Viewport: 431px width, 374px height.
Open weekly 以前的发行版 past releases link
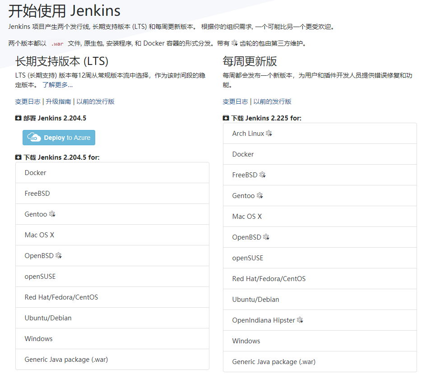pyautogui.click(x=273, y=102)
